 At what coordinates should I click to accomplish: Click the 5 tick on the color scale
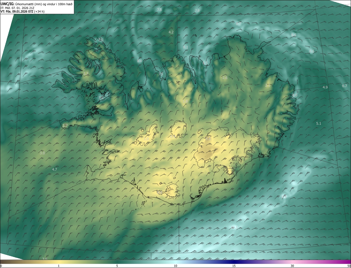117,266
